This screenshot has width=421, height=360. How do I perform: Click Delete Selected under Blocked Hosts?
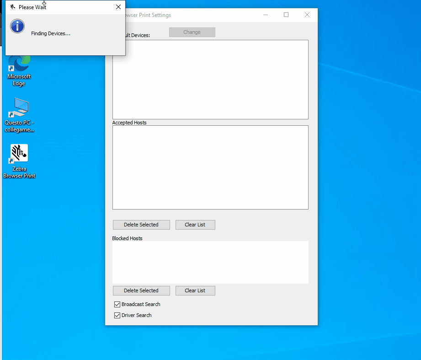(x=141, y=290)
